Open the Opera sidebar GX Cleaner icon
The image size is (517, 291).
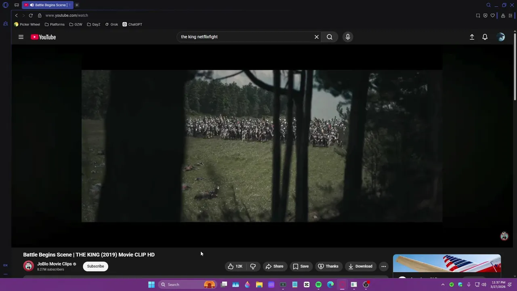click(x=6, y=24)
